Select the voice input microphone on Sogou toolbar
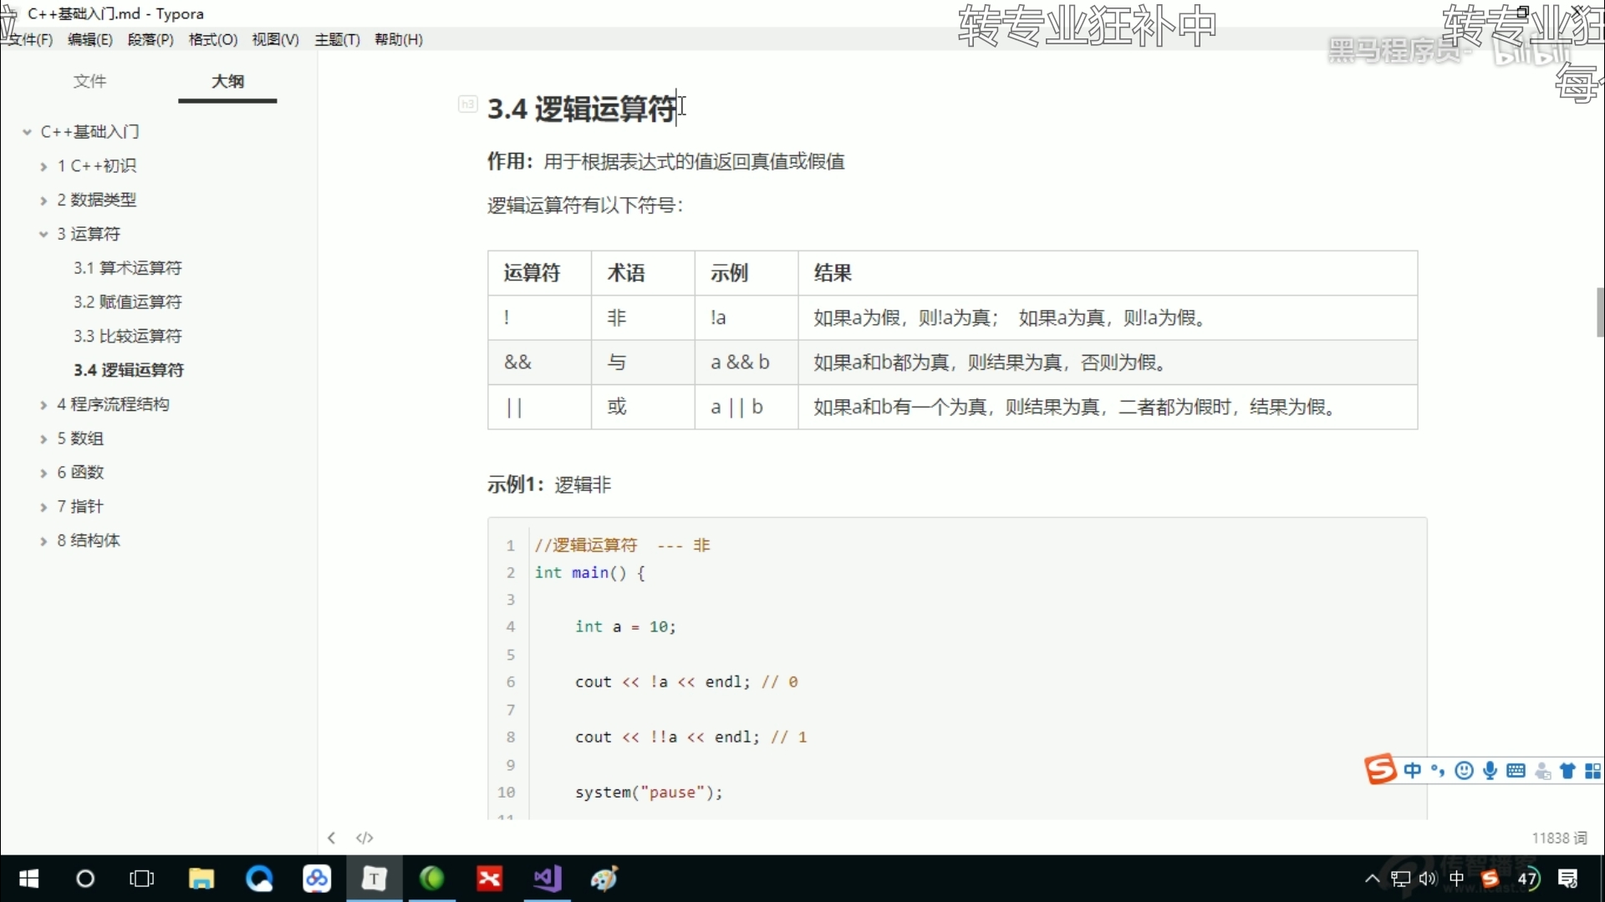The height and width of the screenshot is (902, 1605). [x=1491, y=770]
